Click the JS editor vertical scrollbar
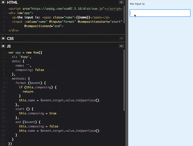 (124, 80)
